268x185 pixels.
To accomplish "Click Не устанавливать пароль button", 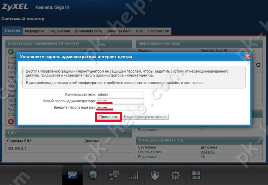I will pos(145,117).
